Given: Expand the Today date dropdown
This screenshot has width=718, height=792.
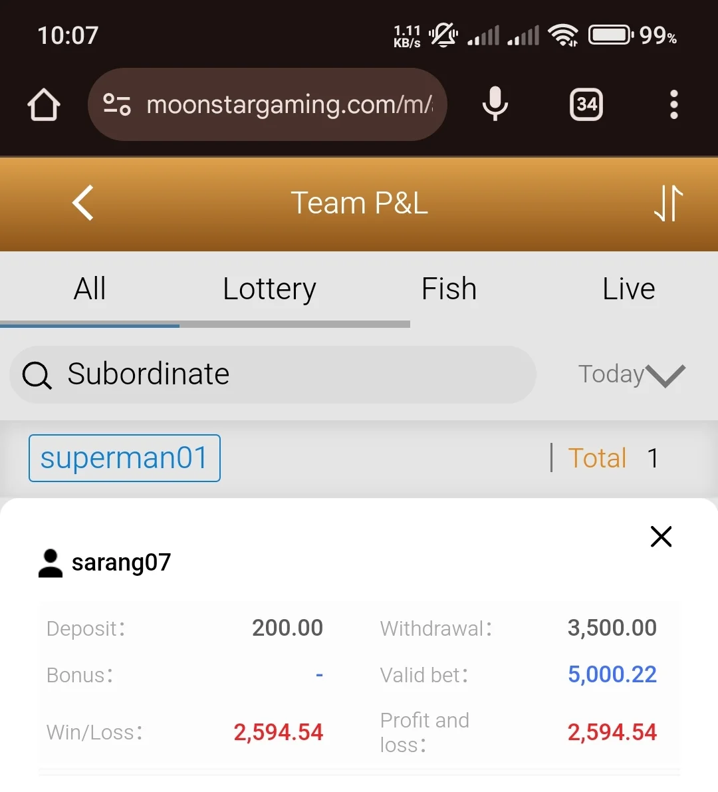Looking at the screenshot, I should pos(631,375).
